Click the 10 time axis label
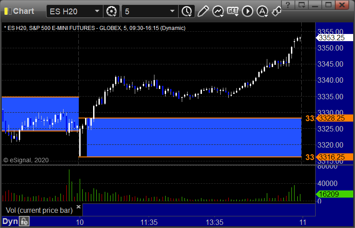The image size is (355, 228). pos(80,222)
